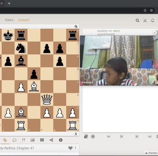Open notifications bell icon

coord(153,21)
